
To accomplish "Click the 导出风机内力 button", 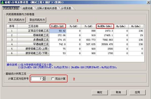I will pos(37,20).
